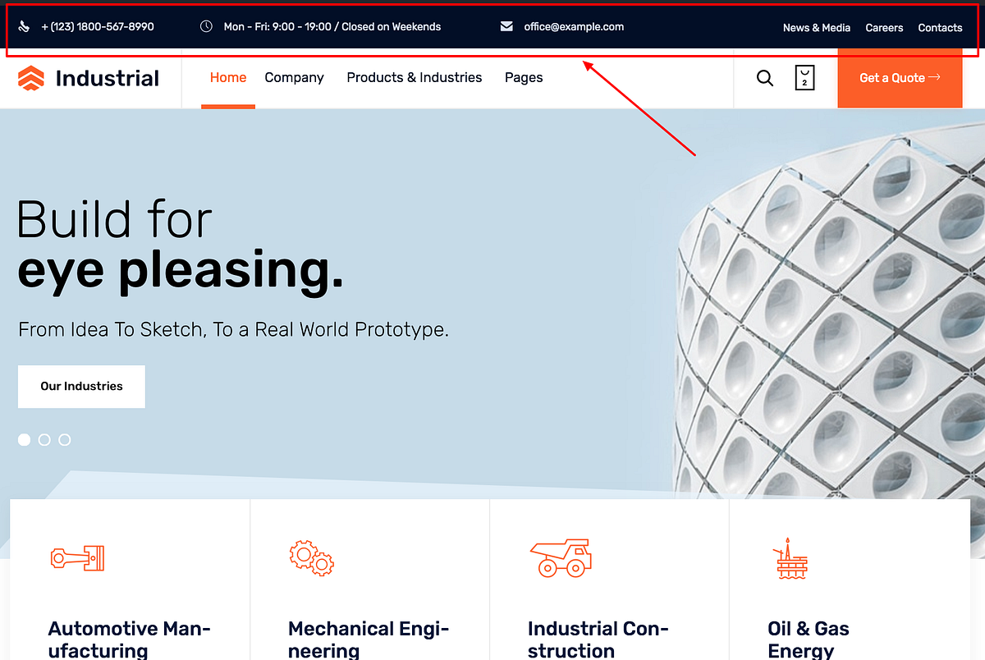Screen dimensions: 985x660
Task: Click the oil rig icon on Oil & Gas card
Action: 790,558
